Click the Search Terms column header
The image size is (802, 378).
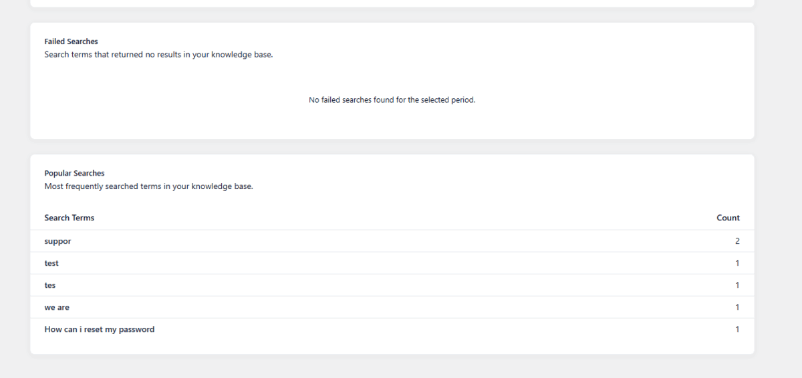click(70, 218)
